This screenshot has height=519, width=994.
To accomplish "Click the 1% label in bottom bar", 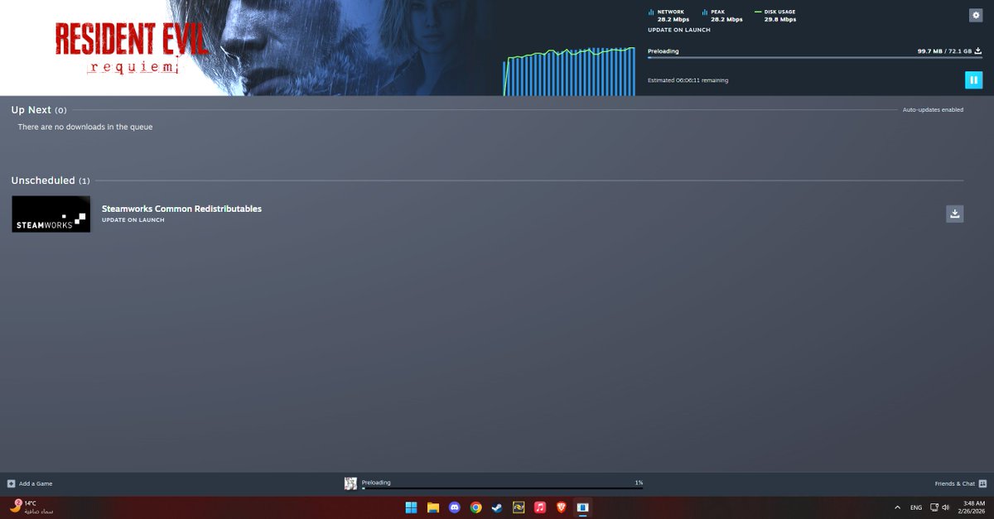I will coord(639,483).
